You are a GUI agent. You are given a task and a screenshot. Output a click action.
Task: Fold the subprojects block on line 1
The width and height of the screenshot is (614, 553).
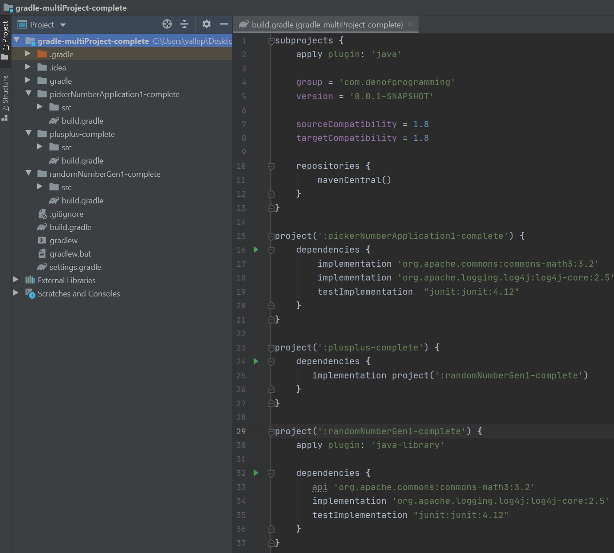(x=271, y=41)
